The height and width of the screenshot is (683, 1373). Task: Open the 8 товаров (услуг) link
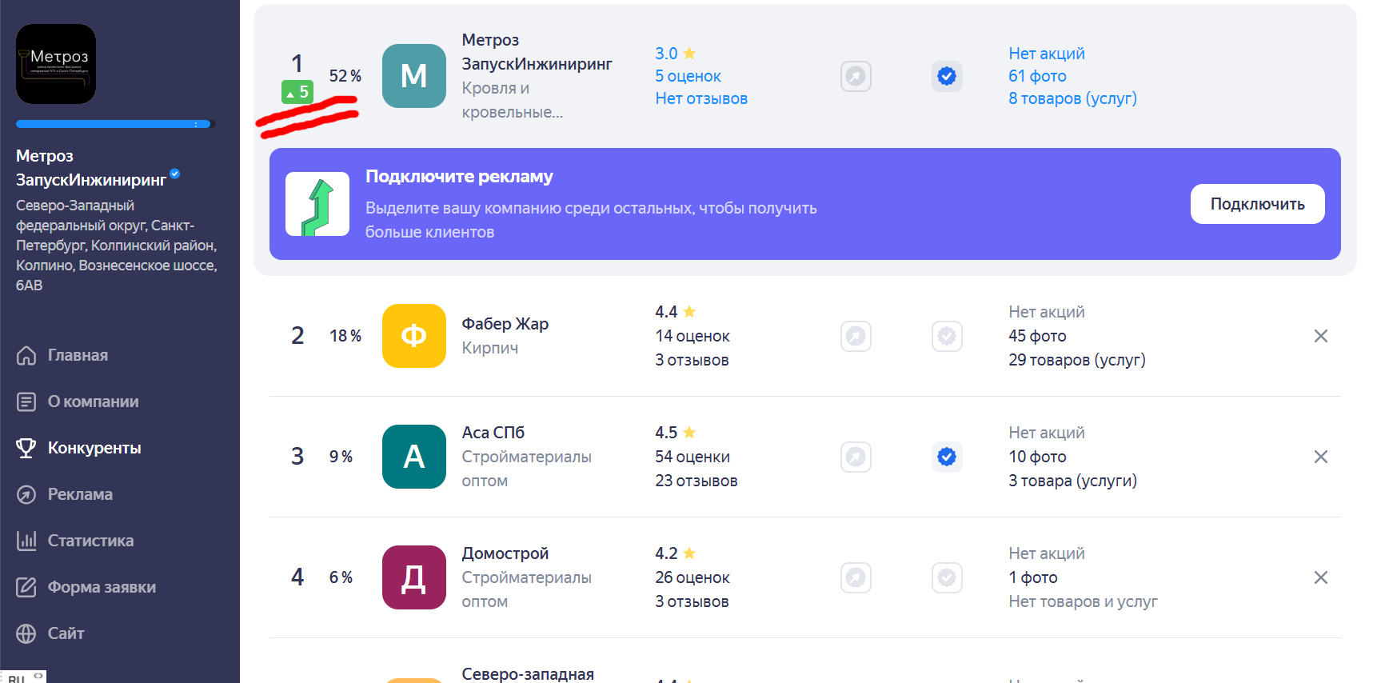[x=1072, y=98]
